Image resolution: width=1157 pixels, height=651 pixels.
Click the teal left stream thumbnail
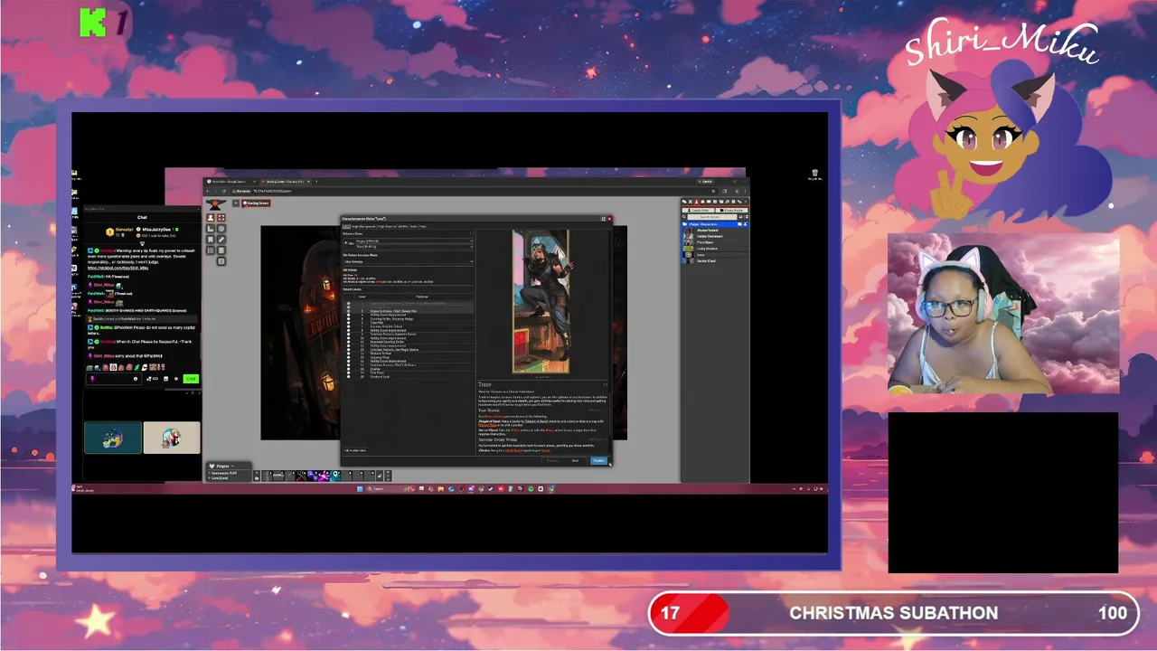tap(113, 438)
